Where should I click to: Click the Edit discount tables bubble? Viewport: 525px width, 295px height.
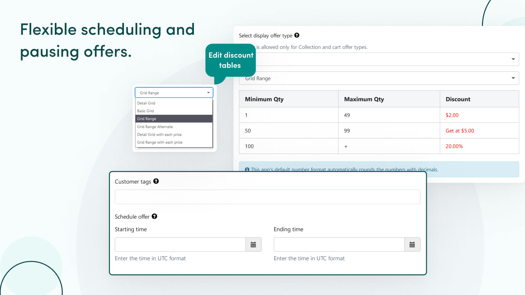230,60
